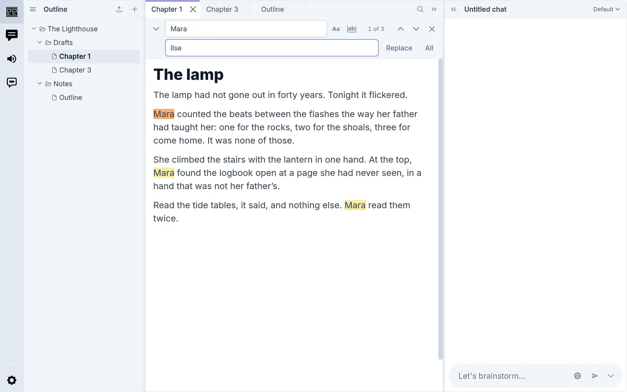Image resolution: width=627 pixels, height=392 pixels.
Task: Close the find and replace bar
Action: [x=432, y=29]
